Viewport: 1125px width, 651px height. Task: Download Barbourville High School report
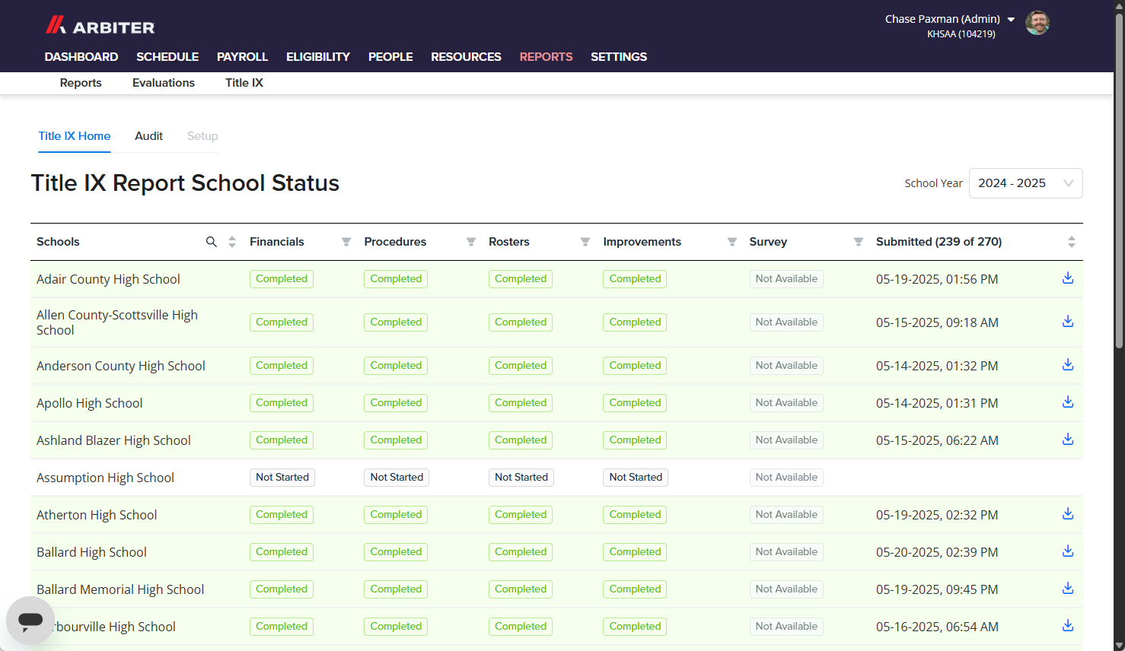pos(1068,626)
